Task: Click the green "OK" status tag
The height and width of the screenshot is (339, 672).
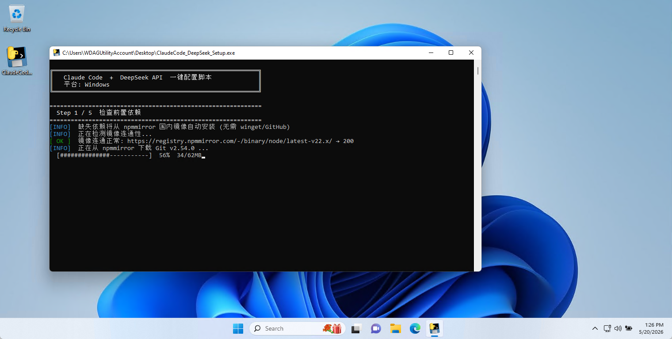Action: (60, 141)
